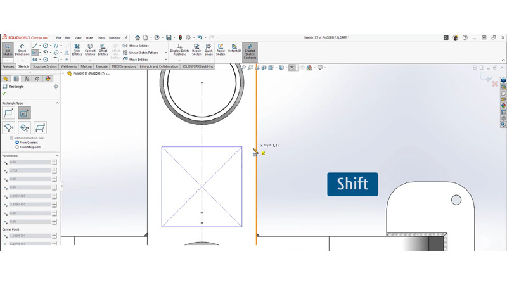Collapse the Parameters section
This screenshot has height=285, width=507.
tap(57, 156)
